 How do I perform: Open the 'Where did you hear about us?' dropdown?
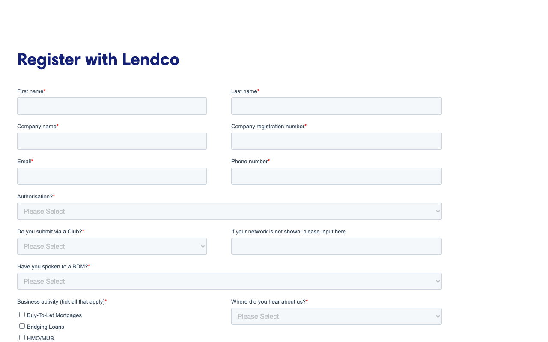(336, 316)
